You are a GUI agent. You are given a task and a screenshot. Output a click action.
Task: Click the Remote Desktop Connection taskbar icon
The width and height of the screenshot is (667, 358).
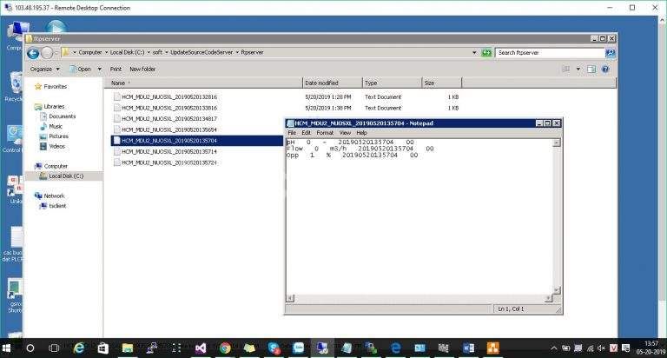[x=322, y=348]
